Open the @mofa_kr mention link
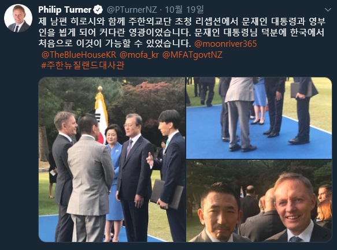The height and width of the screenshot is (250, 337). pos(139,55)
